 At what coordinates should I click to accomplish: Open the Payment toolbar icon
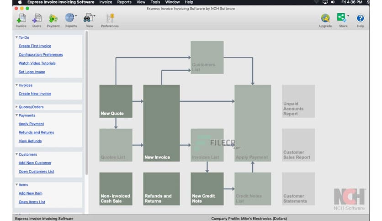[x=53, y=19]
